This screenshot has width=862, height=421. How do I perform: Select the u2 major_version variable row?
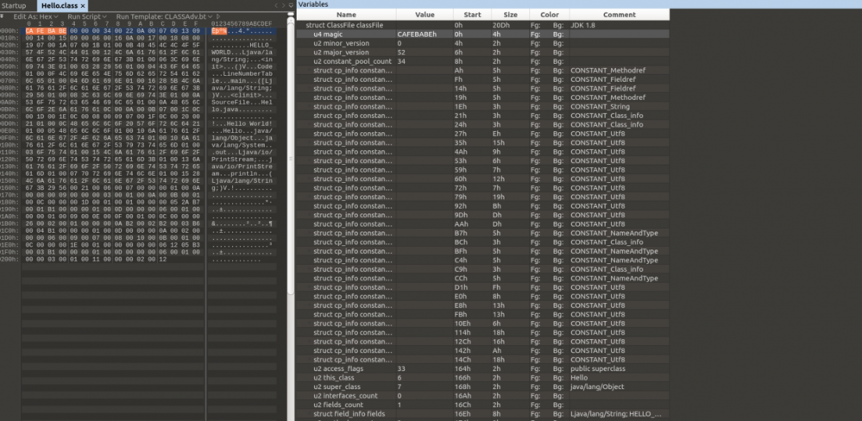point(483,53)
